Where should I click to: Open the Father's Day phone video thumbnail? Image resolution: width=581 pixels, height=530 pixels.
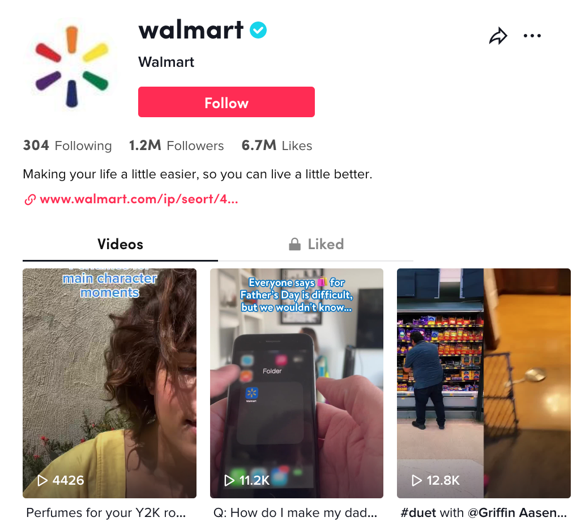(x=296, y=383)
